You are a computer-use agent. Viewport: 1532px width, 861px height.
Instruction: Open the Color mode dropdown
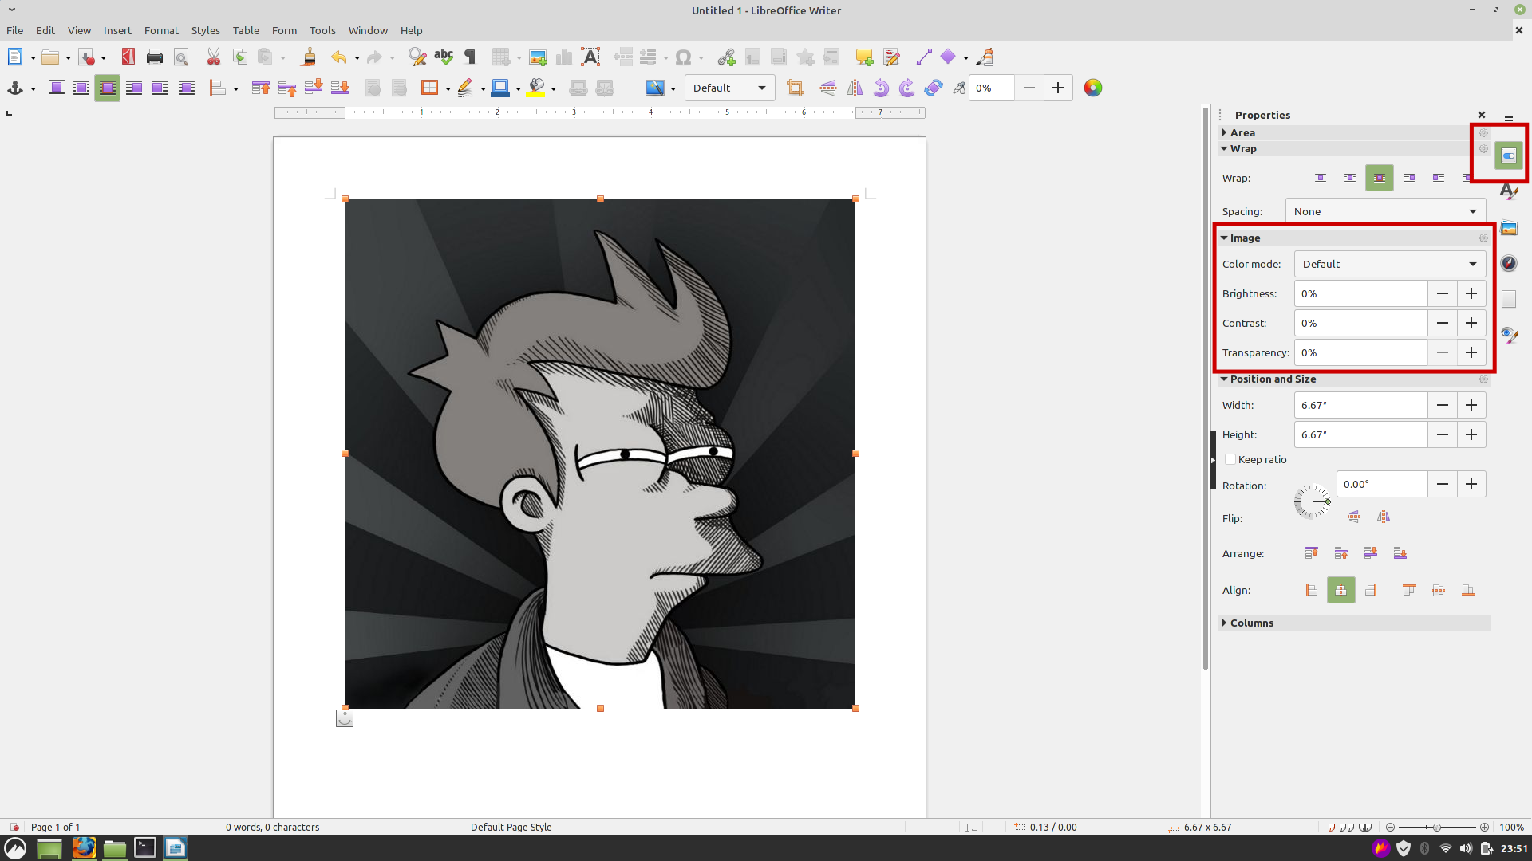pyautogui.click(x=1389, y=265)
